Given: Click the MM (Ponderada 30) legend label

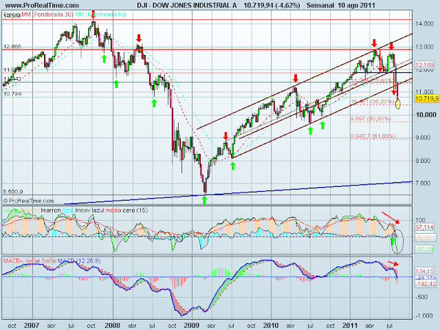Looking at the screenshot, I should 48,14.
